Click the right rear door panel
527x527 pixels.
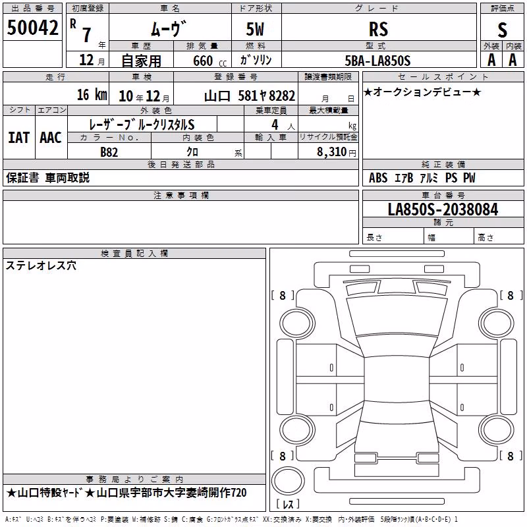[477, 400]
